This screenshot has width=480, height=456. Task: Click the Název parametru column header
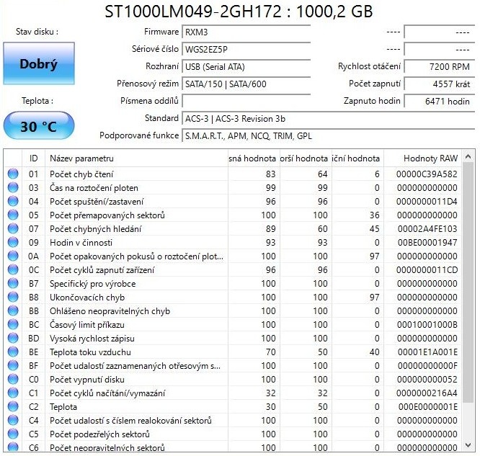coord(136,158)
